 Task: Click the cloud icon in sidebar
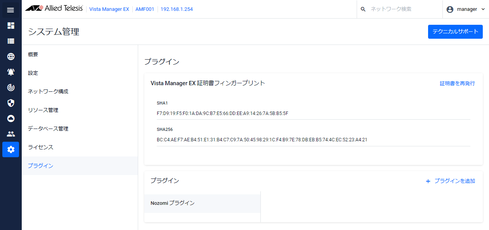click(x=11, y=118)
